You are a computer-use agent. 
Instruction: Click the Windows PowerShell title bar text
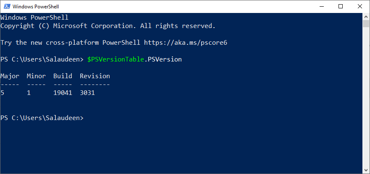click(37, 7)
